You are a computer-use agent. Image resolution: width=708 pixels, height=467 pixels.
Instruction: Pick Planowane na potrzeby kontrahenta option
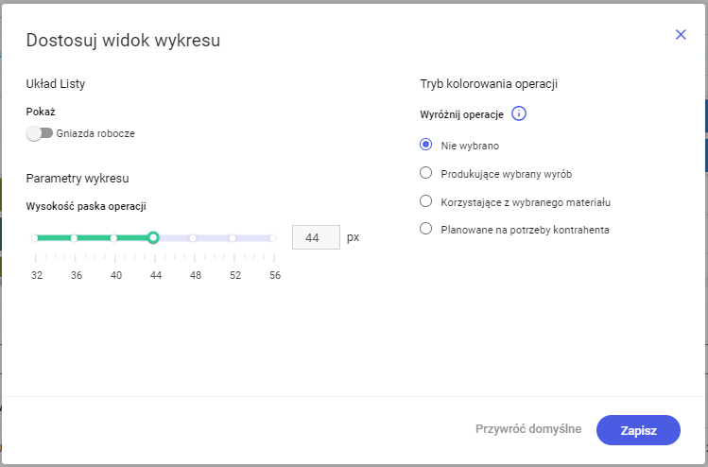(x=425, y=229)
